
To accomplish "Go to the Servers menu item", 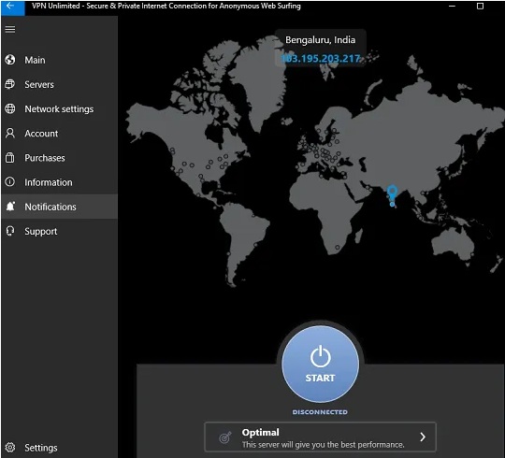I will click(x=39, y=84).
